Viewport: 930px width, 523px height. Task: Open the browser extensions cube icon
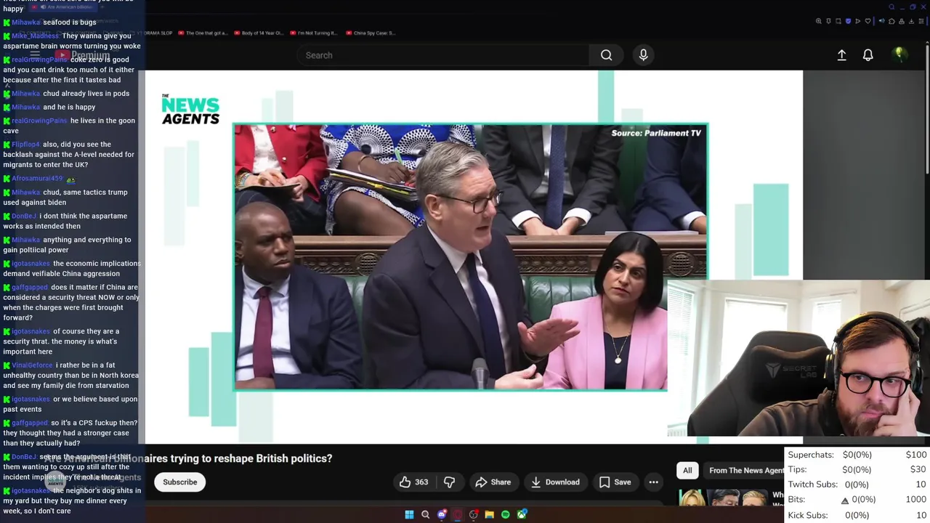click(x=891, y=21)
